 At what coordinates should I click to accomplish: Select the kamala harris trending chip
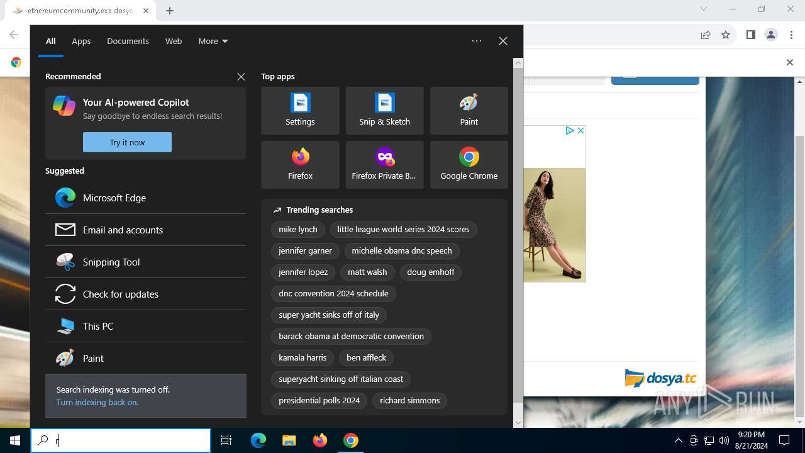point(303,358)
